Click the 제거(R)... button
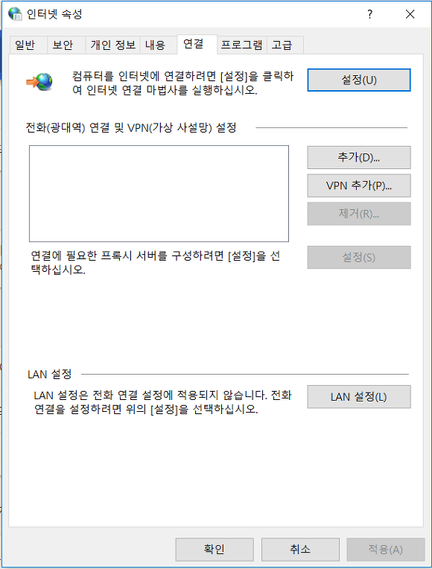Screen dimensions: 432x569 coord(359,214)
